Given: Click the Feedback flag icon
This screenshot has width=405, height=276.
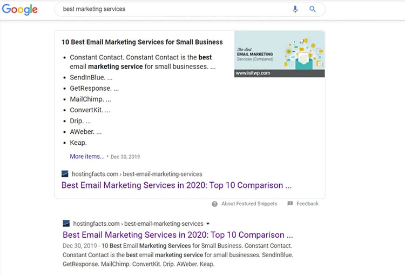Looking at the screenshot, I should click(x=290, y=204).
